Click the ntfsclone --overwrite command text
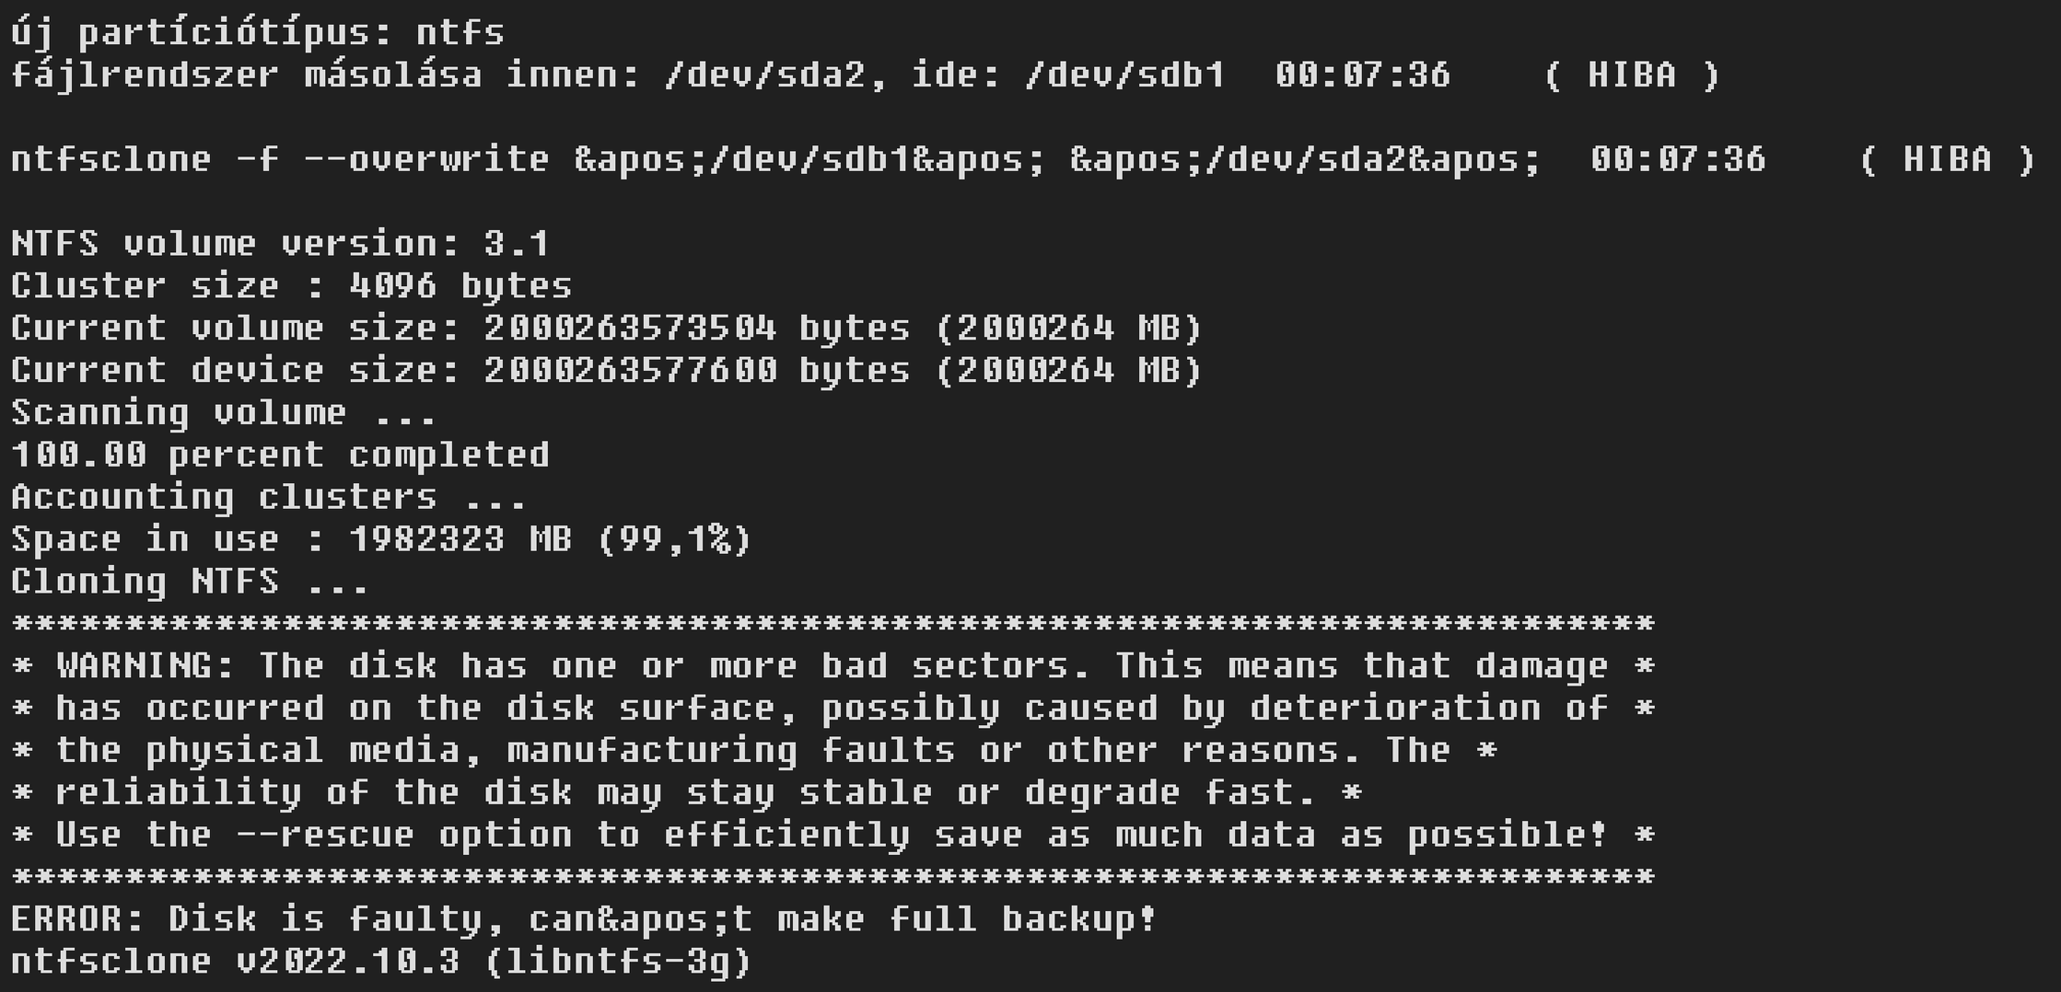This screenshot has width=2061, height=992. pyautogui.click(x=774, y=160)
